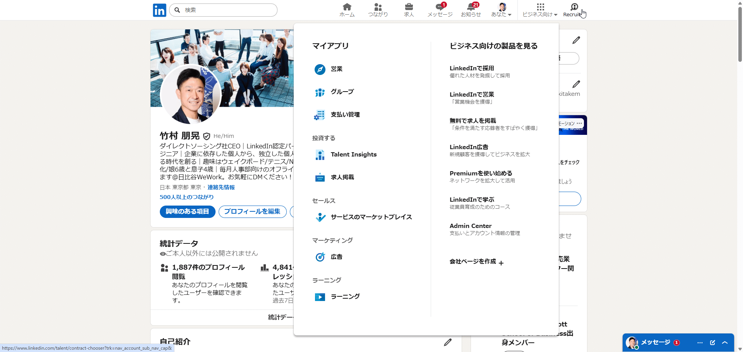Click the 検索 search input field
This screenshot has height=352, width=743.
click(x=223, y=10)
